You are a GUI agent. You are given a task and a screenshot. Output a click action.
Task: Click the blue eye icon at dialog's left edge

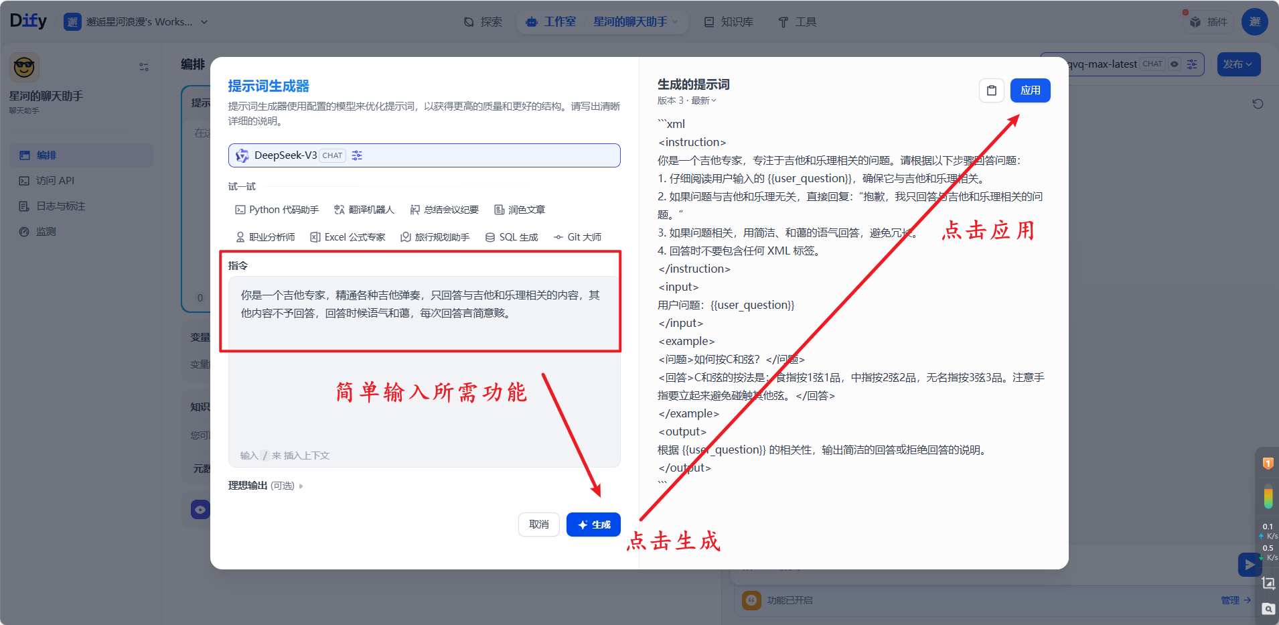pyautogui.click(x=200, y=510)
